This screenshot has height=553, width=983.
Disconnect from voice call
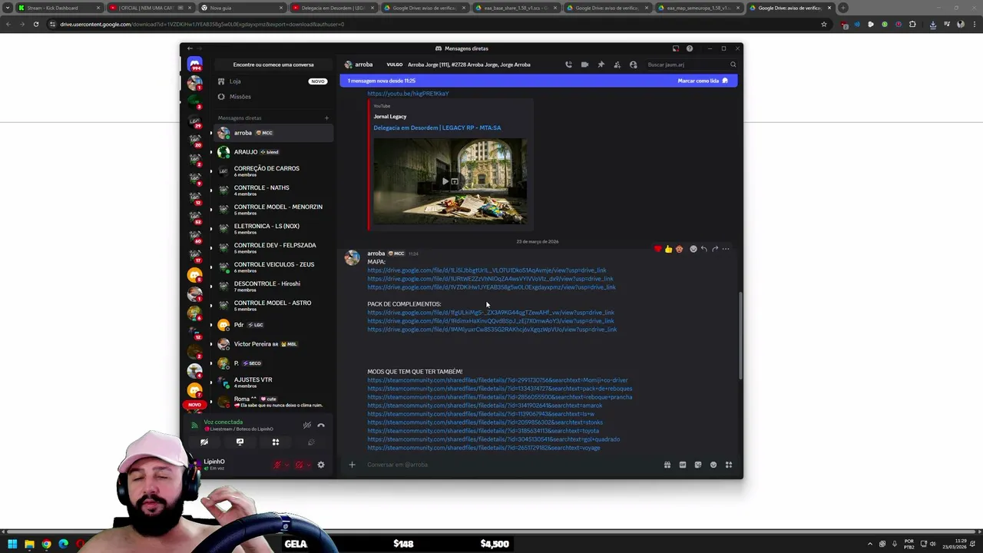[x=321, y=425]
